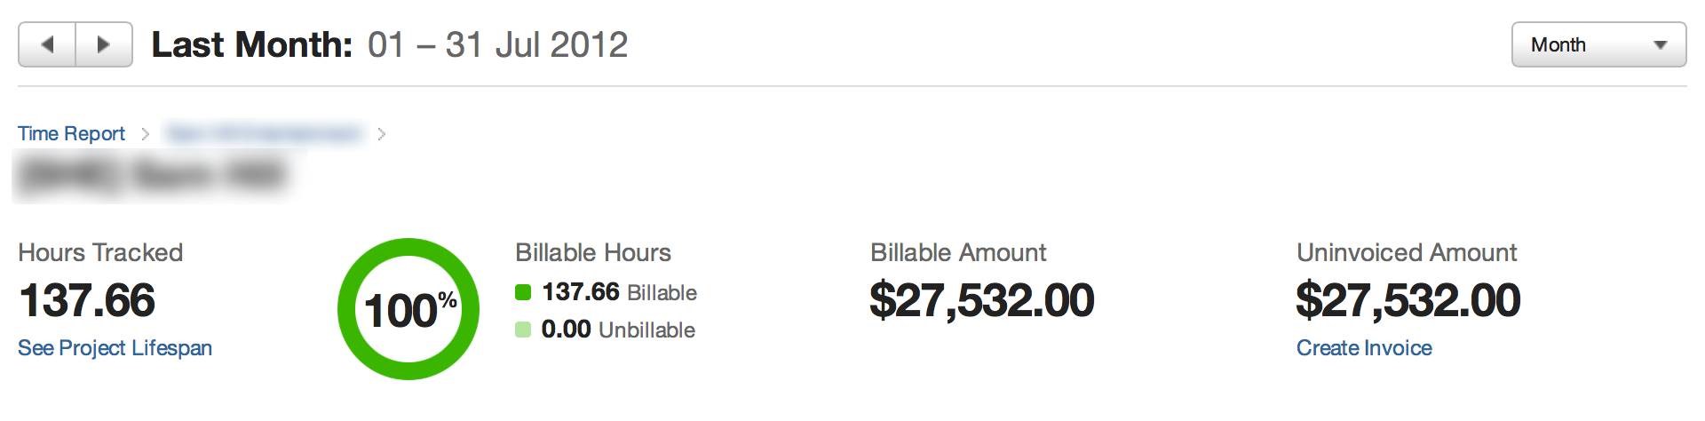Click the Last Month date range heading
Viewport: 1705px width, 421px height.
pos(390,44)
